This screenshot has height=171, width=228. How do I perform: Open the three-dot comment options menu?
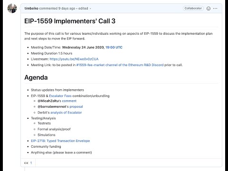click(x=215, y=9)
